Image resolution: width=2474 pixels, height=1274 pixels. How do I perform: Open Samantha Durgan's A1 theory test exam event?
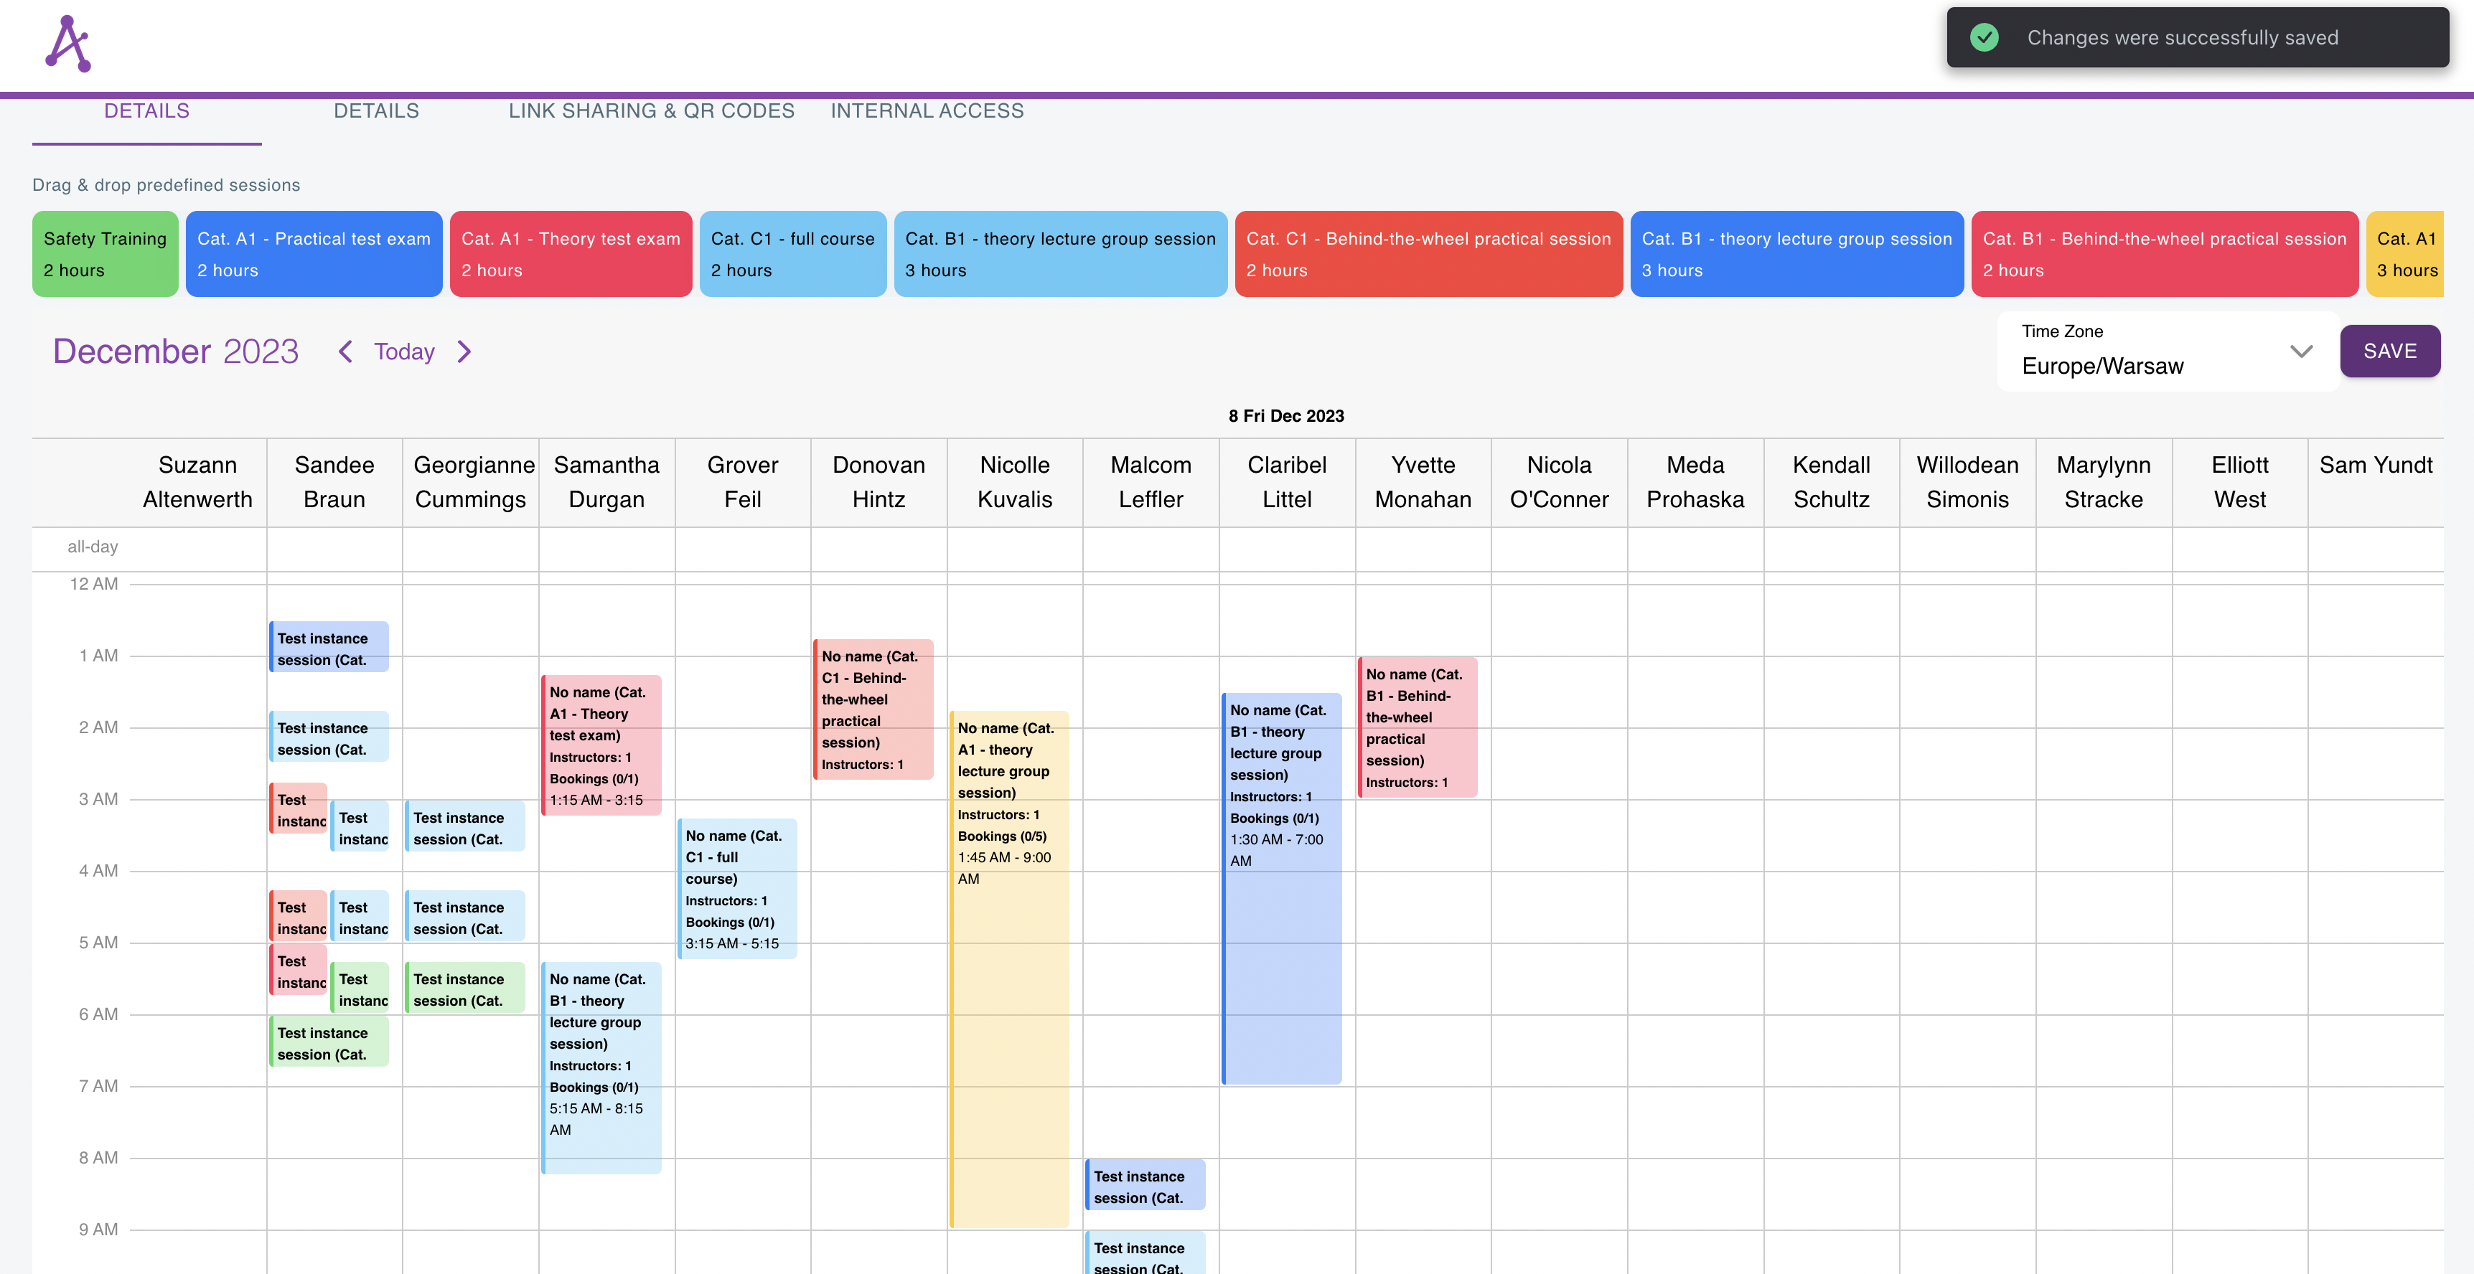[x=601, y=746]
